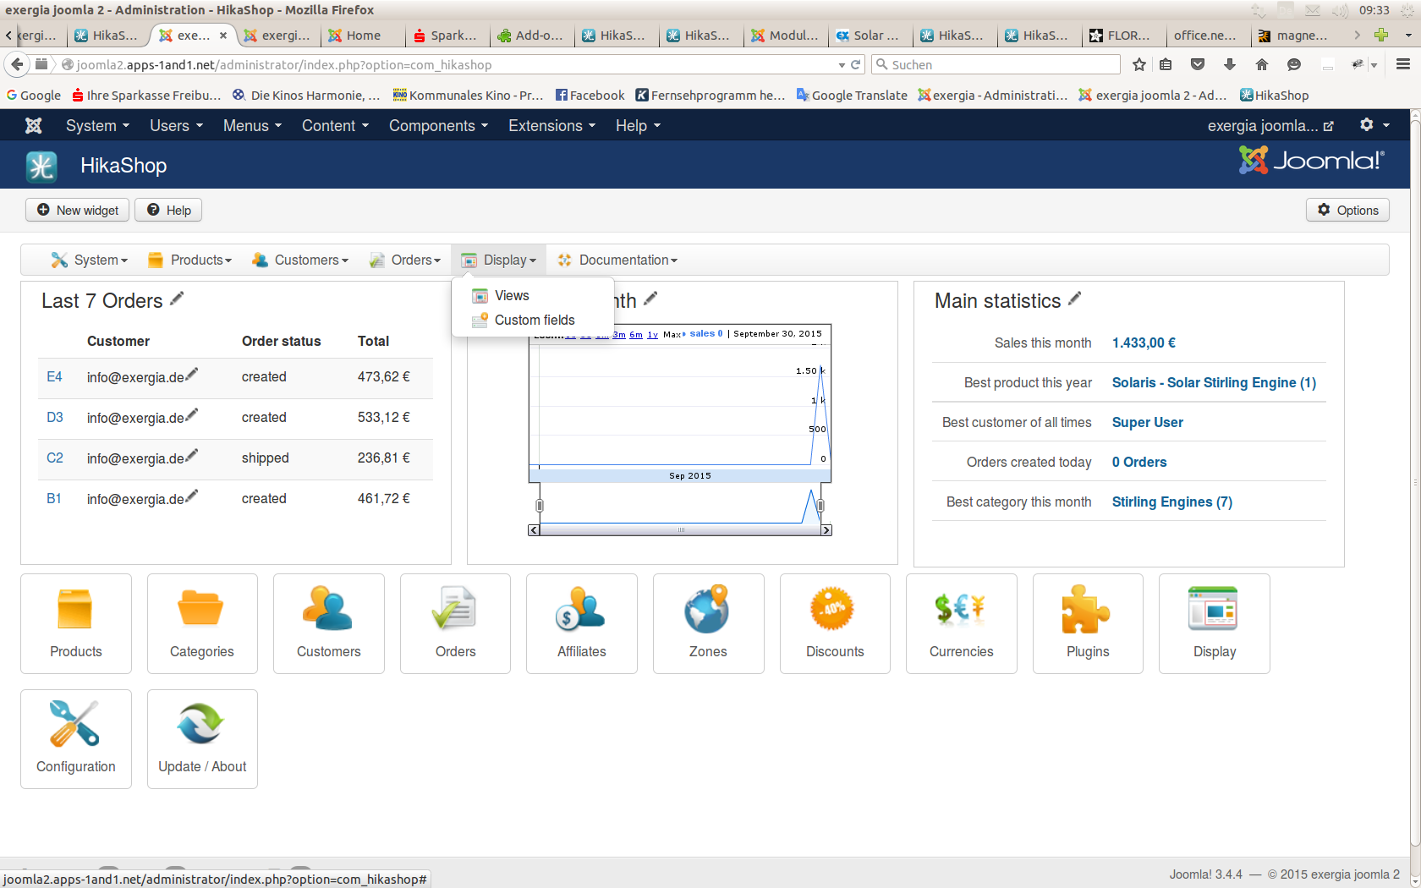Edit customer of order C2
Screen dimensions: 1421x888
[x=192, y=455]
